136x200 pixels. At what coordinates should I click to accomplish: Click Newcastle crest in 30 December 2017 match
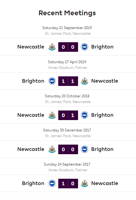[52, 149]
